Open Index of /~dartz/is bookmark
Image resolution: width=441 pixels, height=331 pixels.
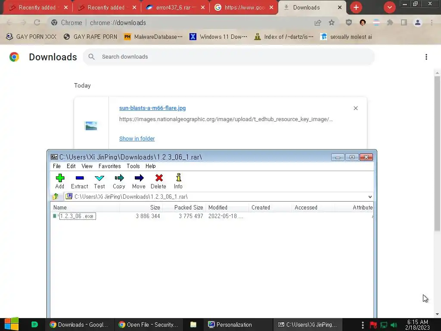pos(284,37)
